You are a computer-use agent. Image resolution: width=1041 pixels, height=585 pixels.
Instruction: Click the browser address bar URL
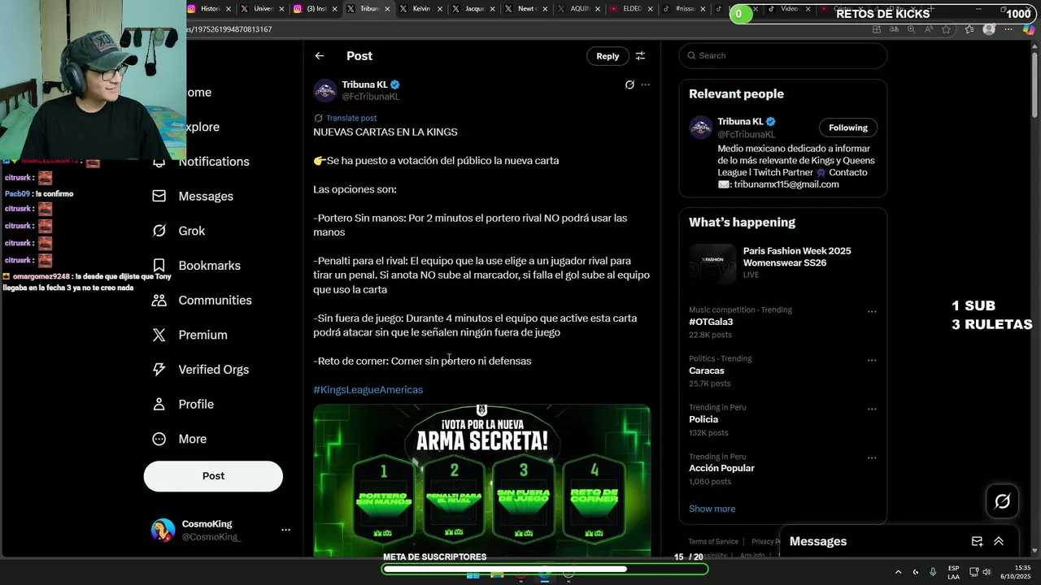(x=230, y=29)
